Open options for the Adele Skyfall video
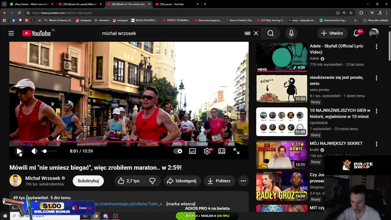 pos(376,47)
